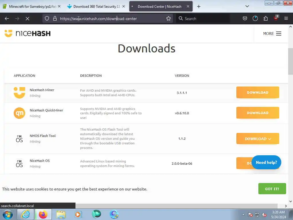This screenshot has width=293, height=220.
Task: Click the green round taskbar app icon
Action: click(x=96, y=214)
